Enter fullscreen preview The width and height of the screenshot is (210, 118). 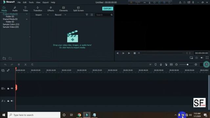point(207,58)
